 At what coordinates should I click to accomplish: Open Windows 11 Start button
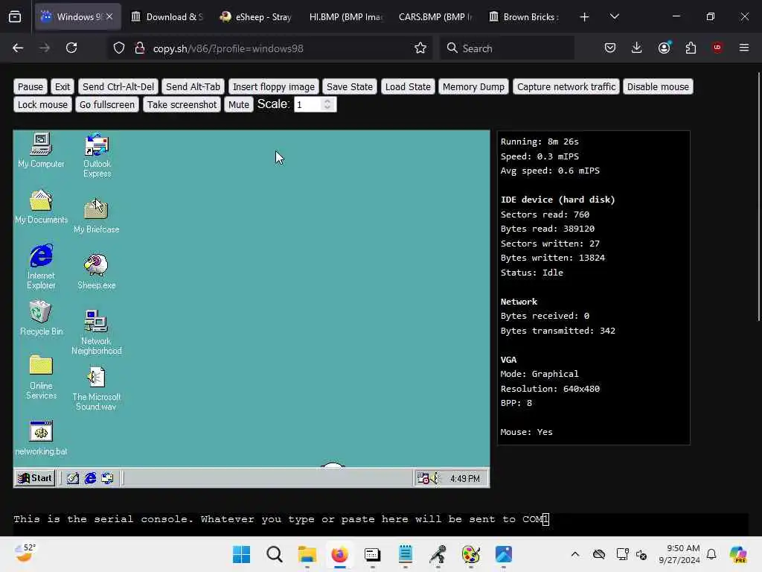pos(242,554)
